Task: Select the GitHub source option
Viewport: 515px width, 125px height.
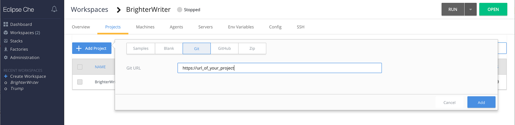Action: [224, 48]
